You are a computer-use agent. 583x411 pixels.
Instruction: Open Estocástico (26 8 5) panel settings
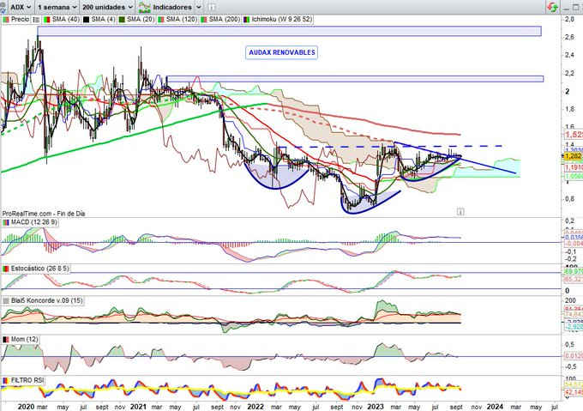[x=36, y=269]
